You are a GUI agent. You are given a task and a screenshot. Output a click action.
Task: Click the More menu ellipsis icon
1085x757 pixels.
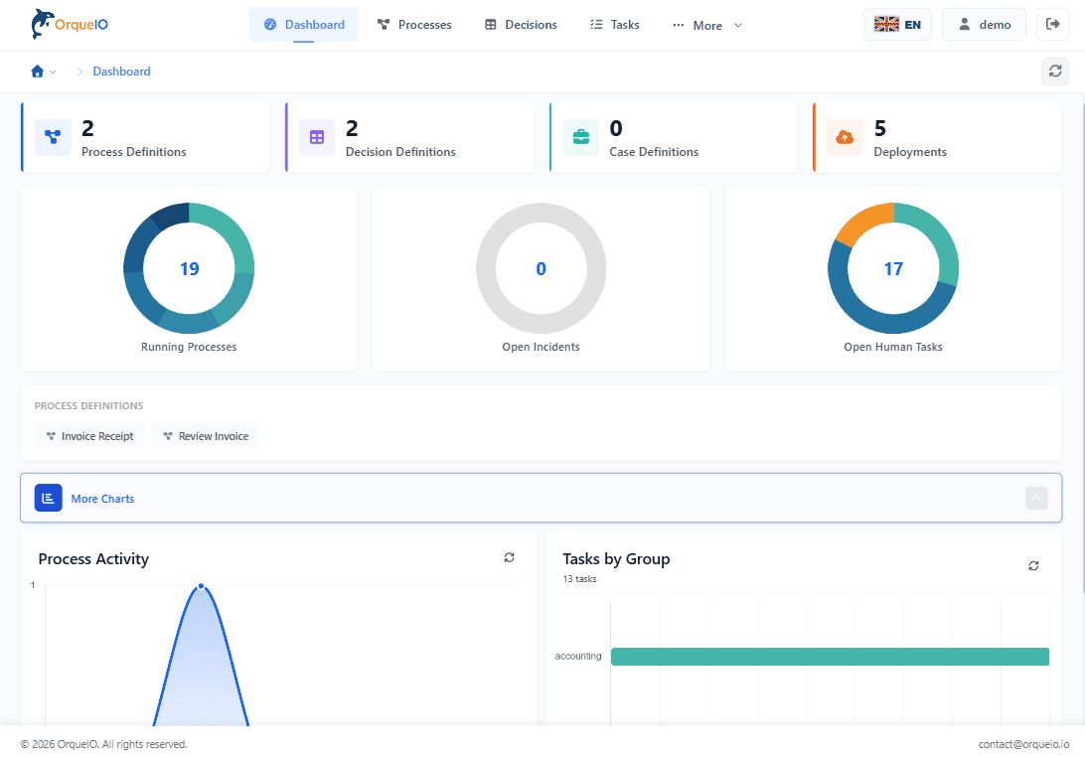click(678, 24)
